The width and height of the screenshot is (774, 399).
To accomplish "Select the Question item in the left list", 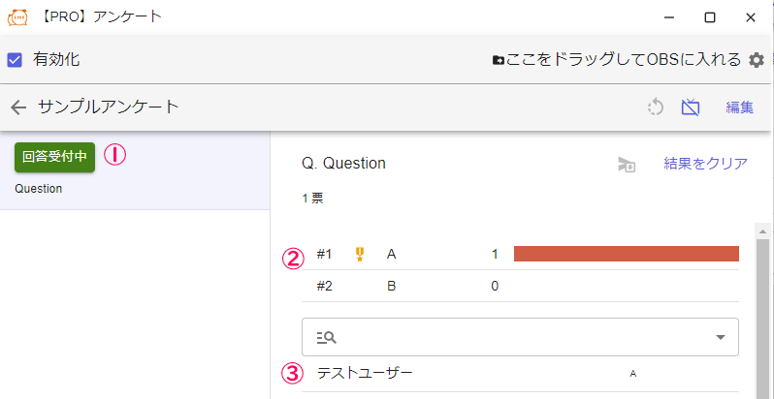I will [39, 189].
